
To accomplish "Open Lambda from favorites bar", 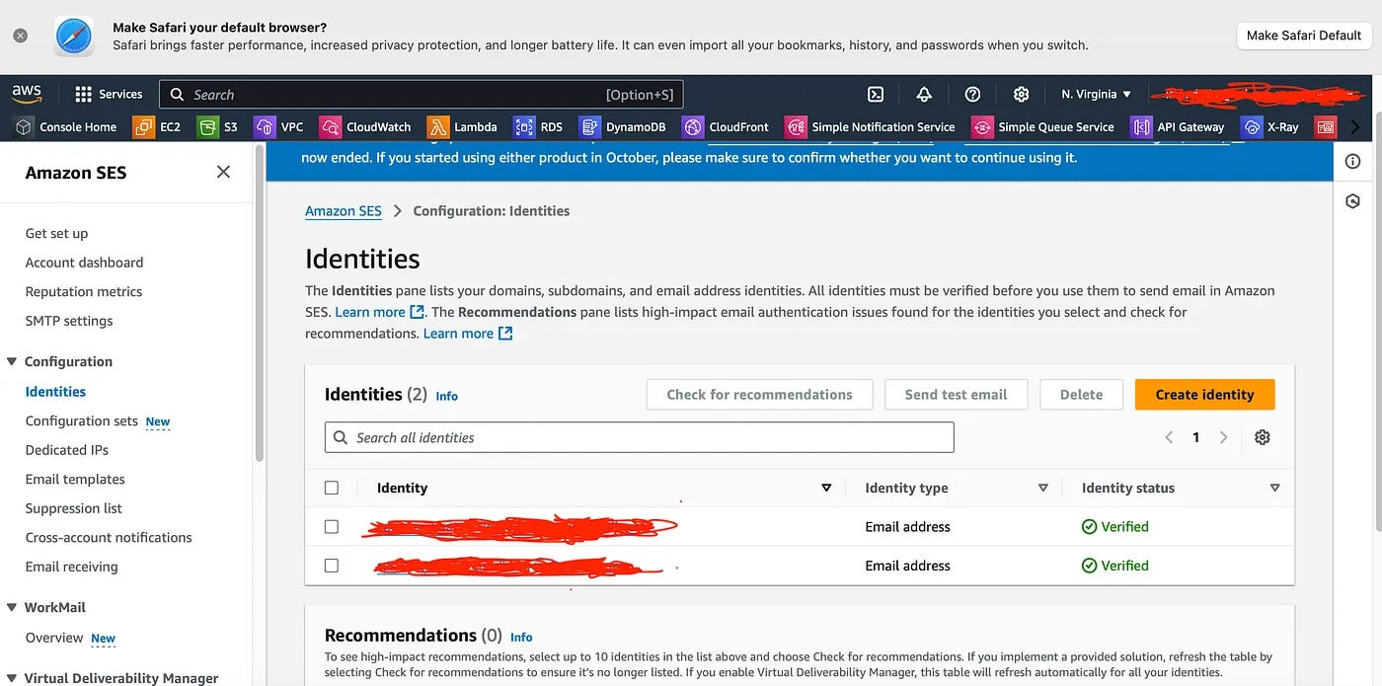I will (x=462, y=126).
